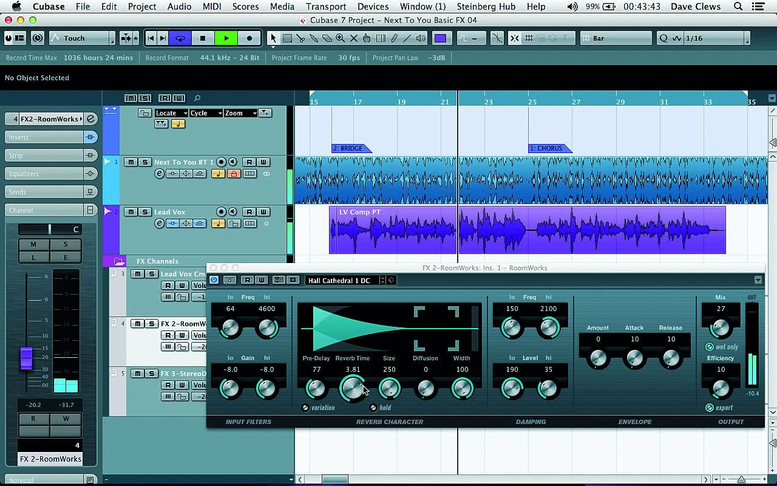Open the Zoom dropdown on marker track
The image size is (777, 486).
(240, 113)
